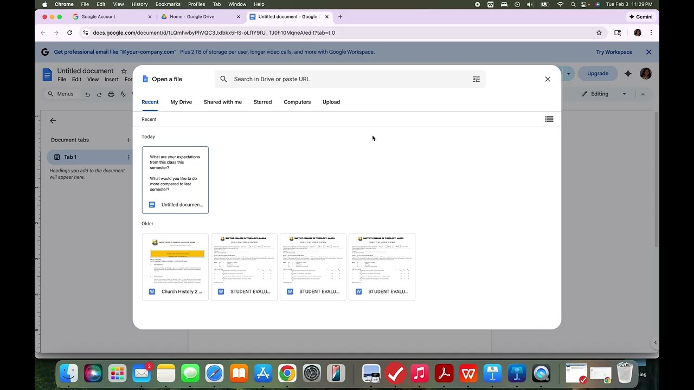This screenshot has height=390, width=694.
Task: Open the History menu in macOS menu bar
Action: [x=139, y=4]
